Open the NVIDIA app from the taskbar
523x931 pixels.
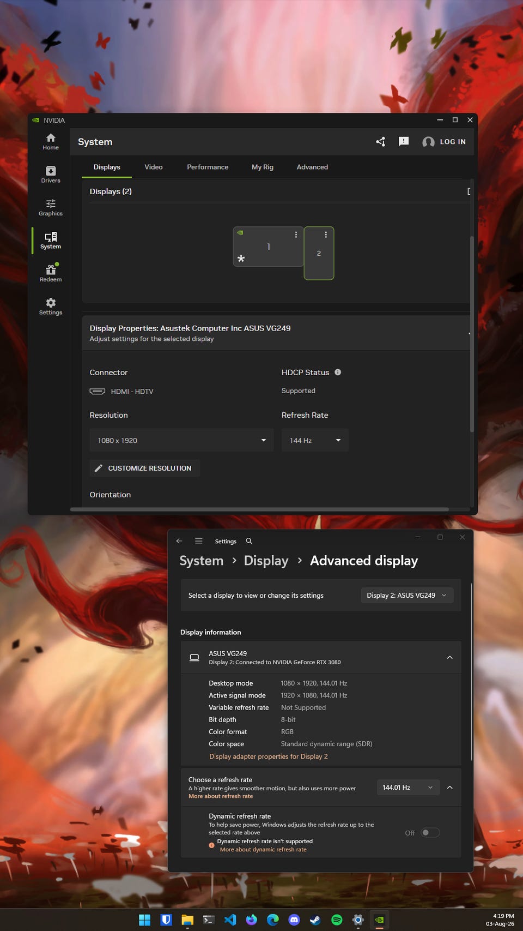(380, 920)
